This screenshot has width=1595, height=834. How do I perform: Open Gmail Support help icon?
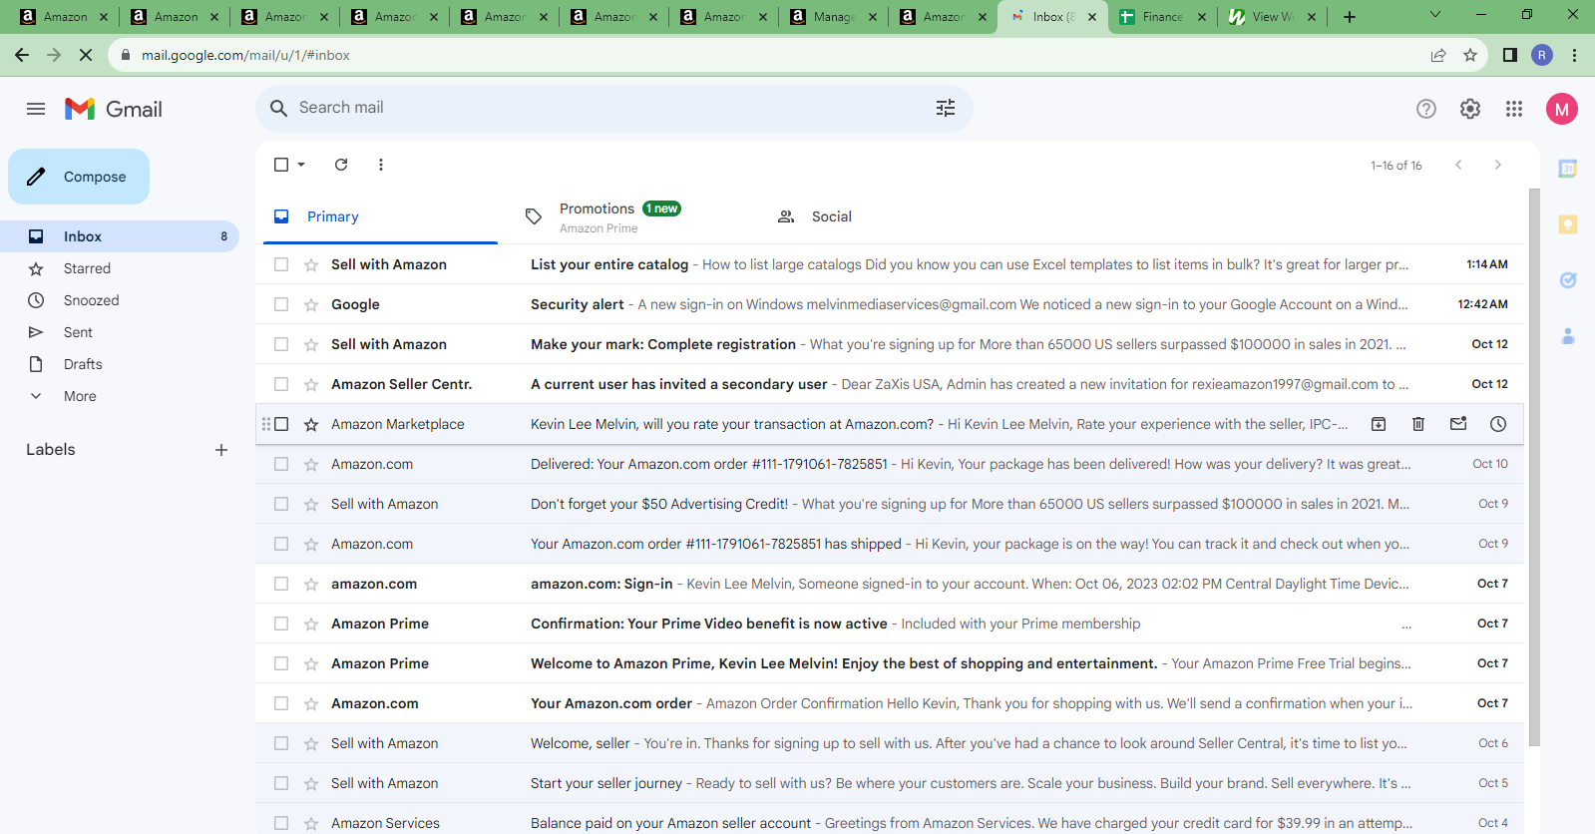1426,109
